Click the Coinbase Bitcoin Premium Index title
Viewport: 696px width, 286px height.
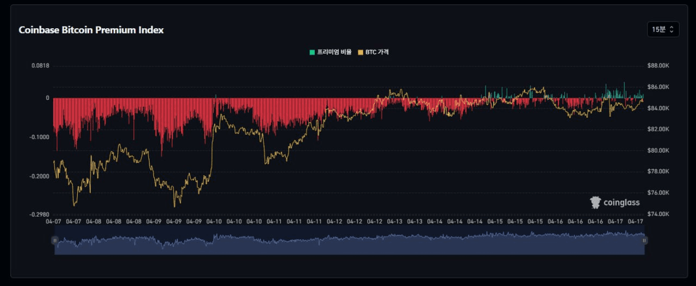click(91, 30)
